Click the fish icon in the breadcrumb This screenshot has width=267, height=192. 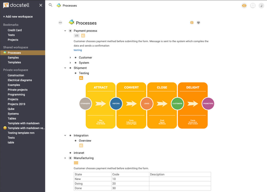click(x=59, y=6)
